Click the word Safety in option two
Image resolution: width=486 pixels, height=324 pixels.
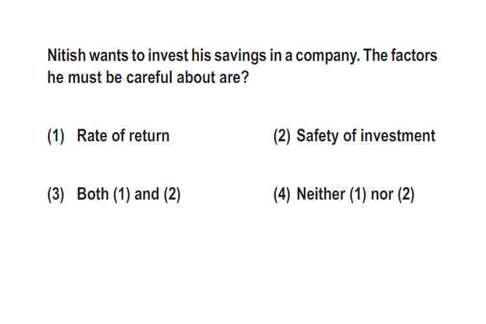pyautogui.click(x=318, y=137)
